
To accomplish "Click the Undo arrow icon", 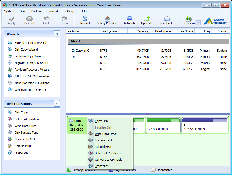I will [x=47, y=19].
